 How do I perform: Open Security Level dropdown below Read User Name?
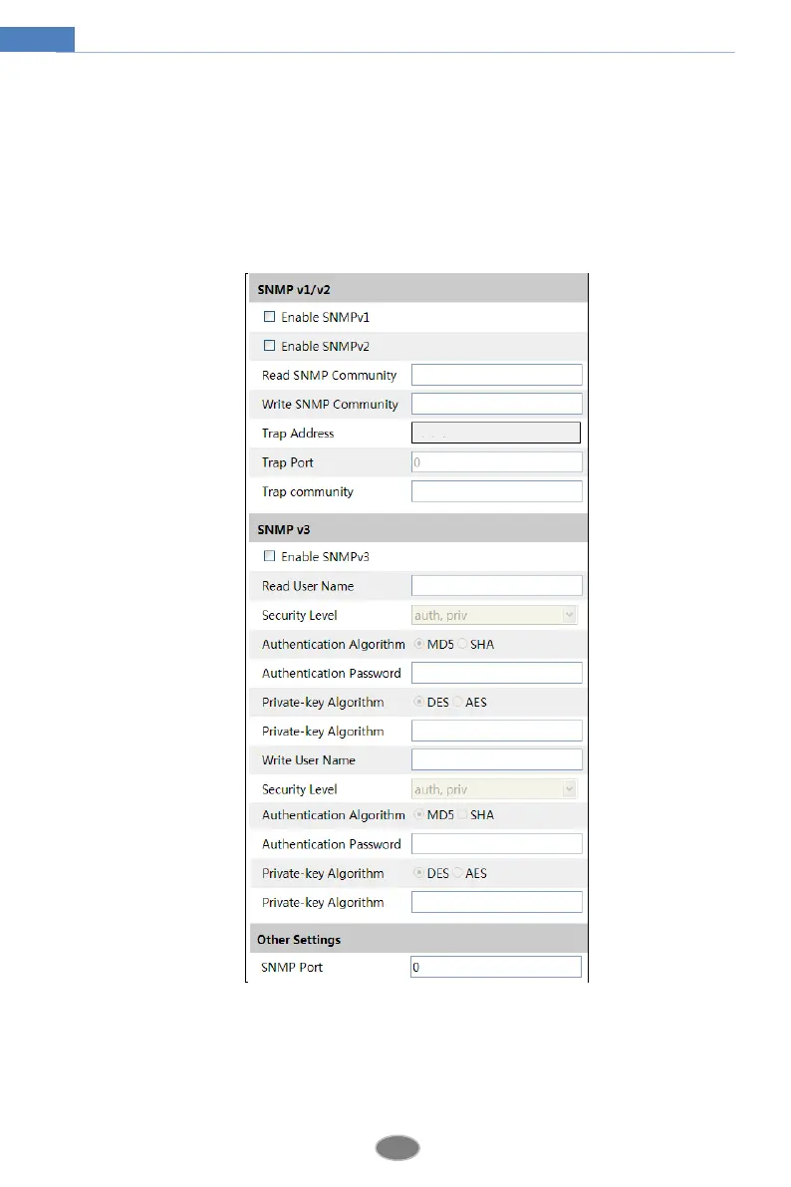pyautogui.click(x=495, y=615)
